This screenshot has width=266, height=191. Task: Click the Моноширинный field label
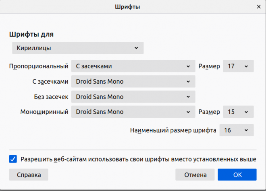tap(44, 112)
